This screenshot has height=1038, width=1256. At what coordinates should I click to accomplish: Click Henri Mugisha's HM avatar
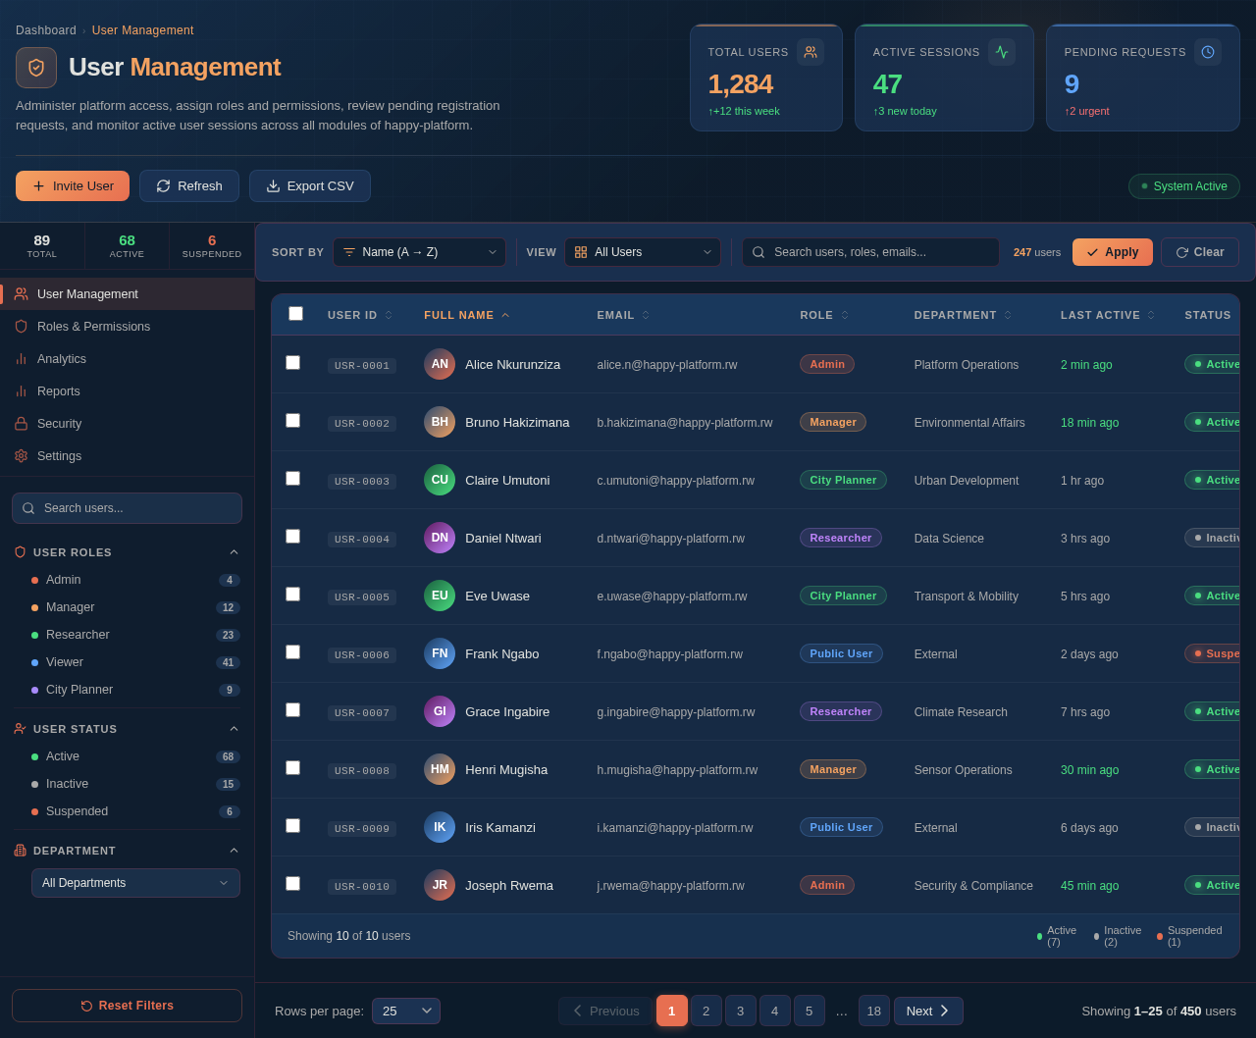tap(440, 769)
